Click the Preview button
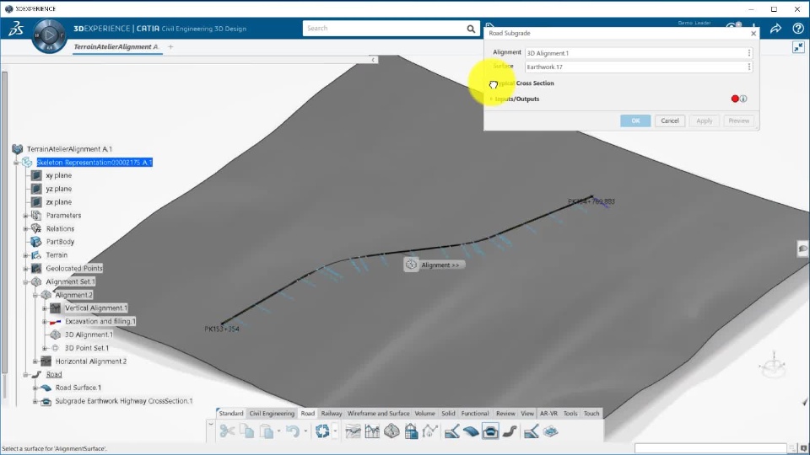 (739, 120)
